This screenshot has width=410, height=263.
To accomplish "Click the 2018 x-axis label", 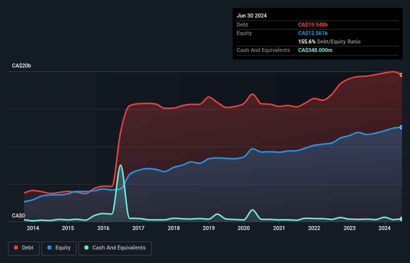I will point(174,228).
